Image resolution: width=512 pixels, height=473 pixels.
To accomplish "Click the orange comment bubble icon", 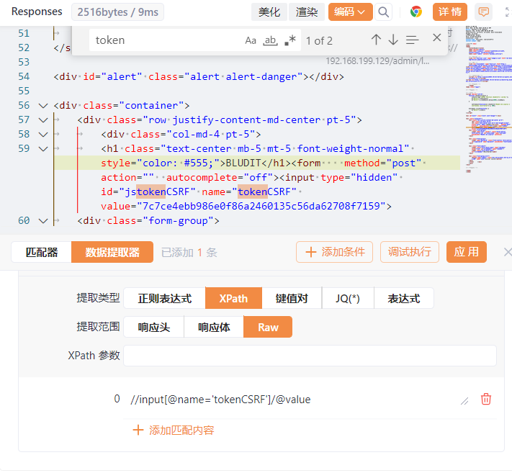I will click(483, 12).
